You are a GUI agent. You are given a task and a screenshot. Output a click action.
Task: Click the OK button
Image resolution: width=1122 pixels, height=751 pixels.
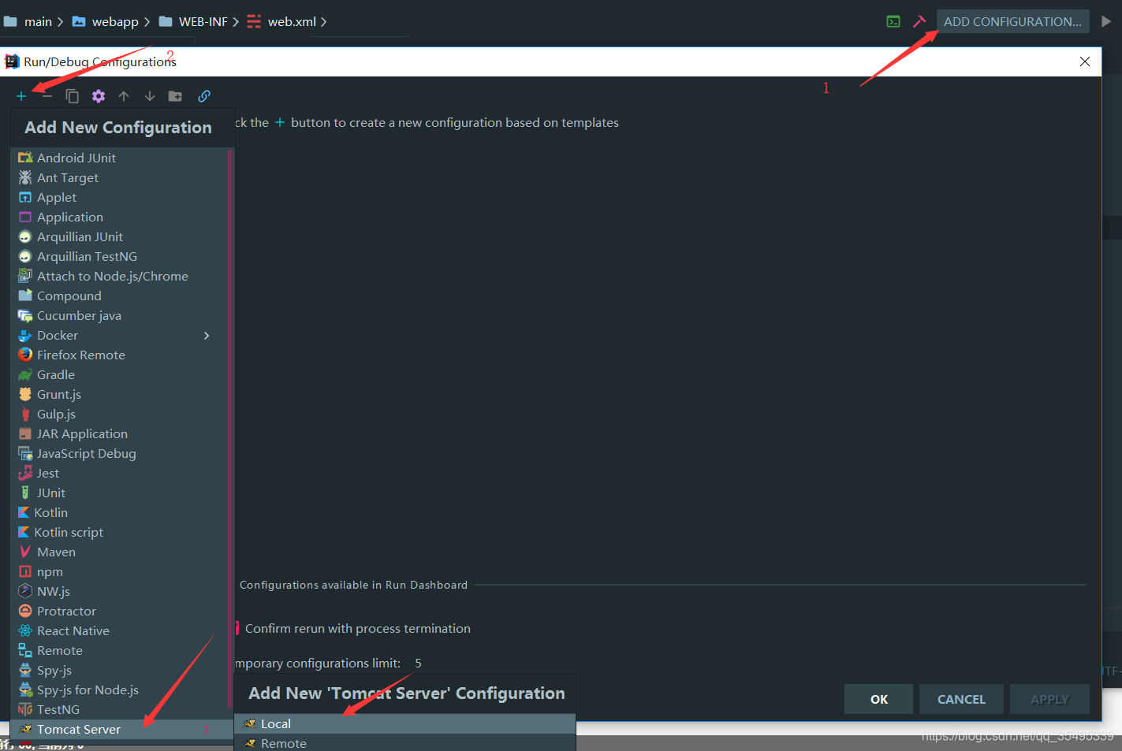[x=878, y=699]
